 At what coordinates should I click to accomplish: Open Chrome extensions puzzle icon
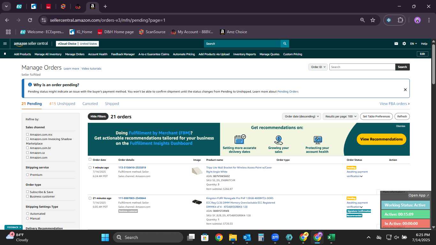pos(400,20)
